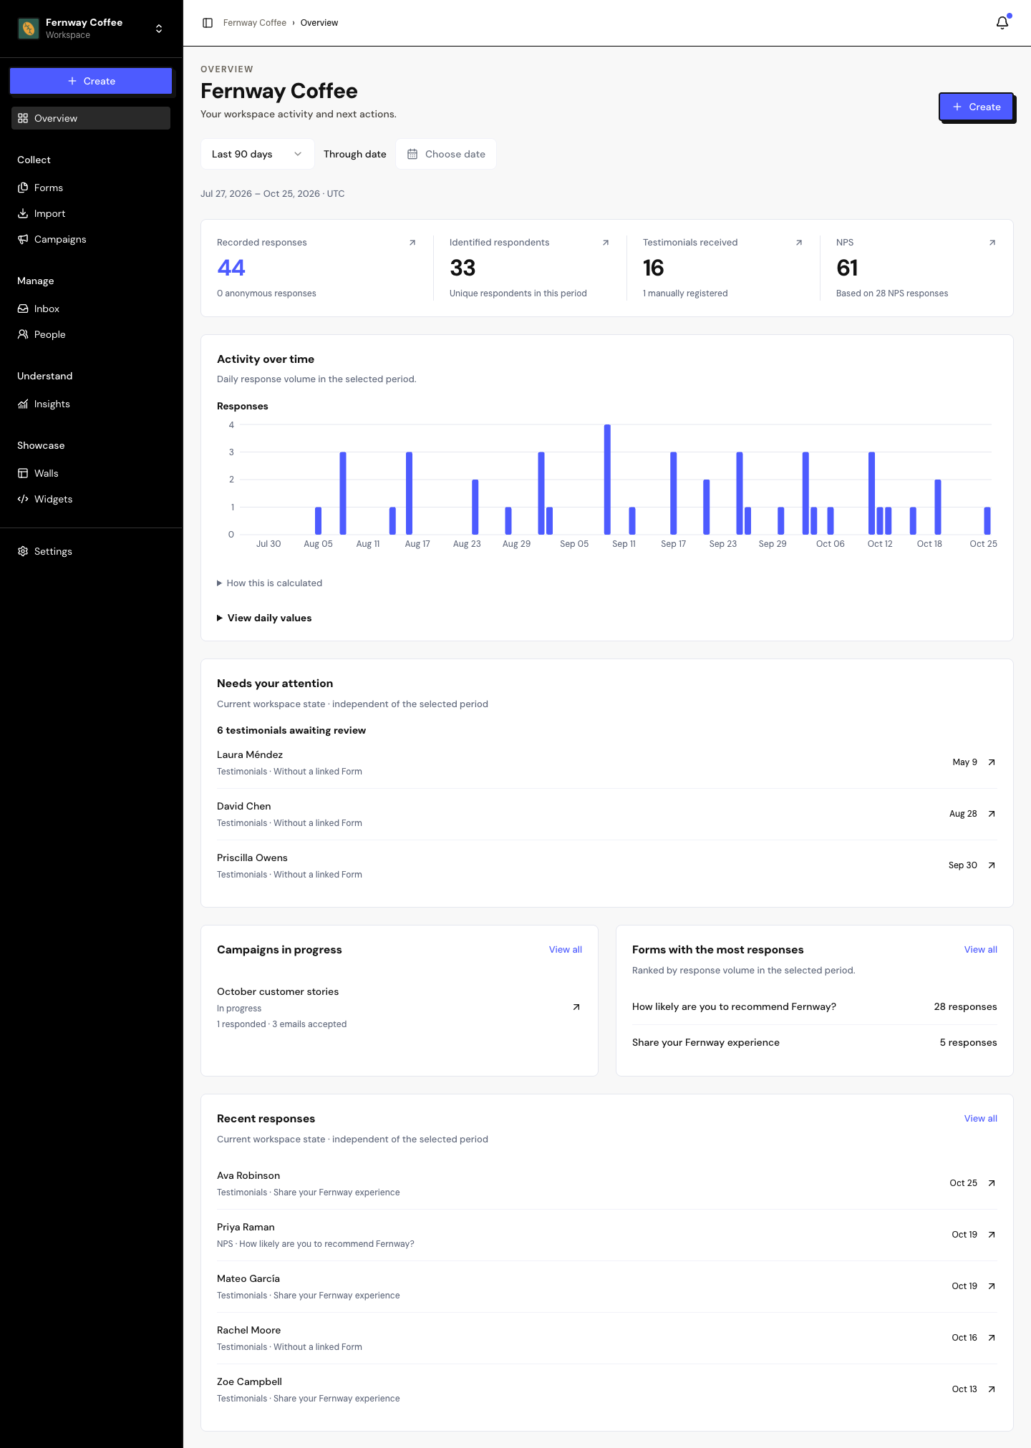Expand How this is calculated
The height and width of the screenshot is (1448, 1031).
[269, 583]
